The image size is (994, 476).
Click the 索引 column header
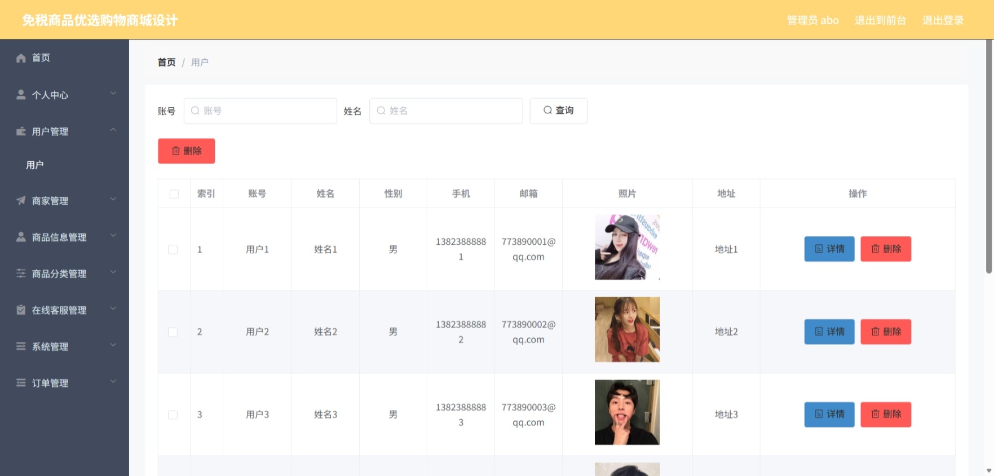[x=206, y=194]
